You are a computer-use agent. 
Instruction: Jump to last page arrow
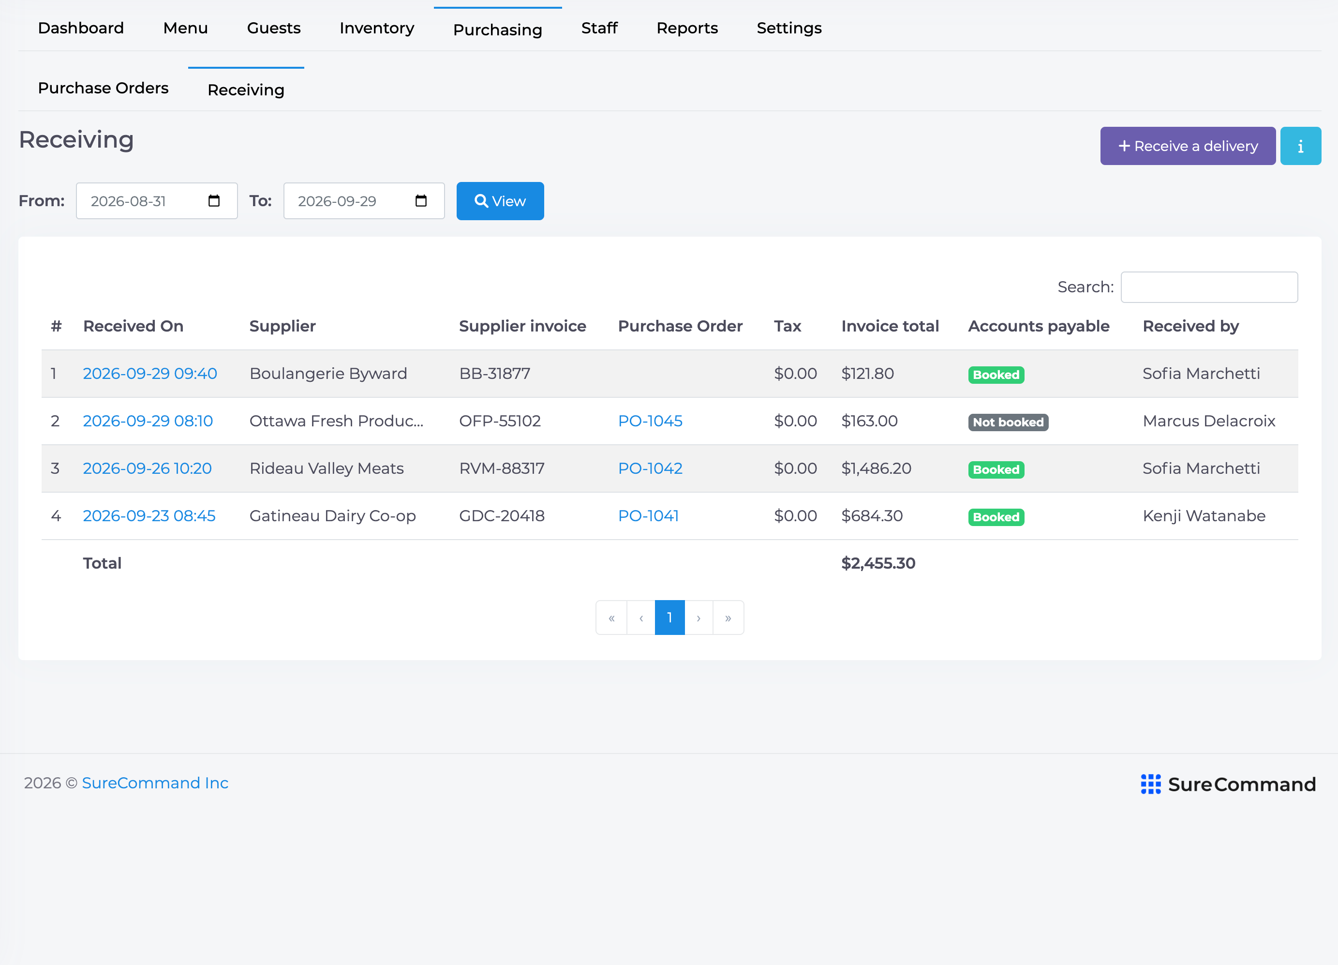pyautogui.click(x=728, y=618)
